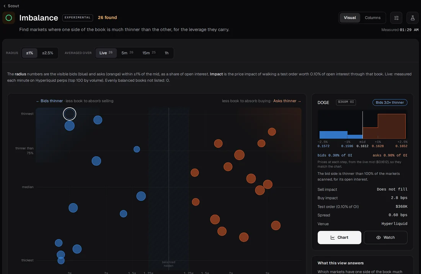Image resolution: width=421 pixels, height=274 pixels.
Task: Click the Test order '$368K' value
Action: [x=401, y=207]
